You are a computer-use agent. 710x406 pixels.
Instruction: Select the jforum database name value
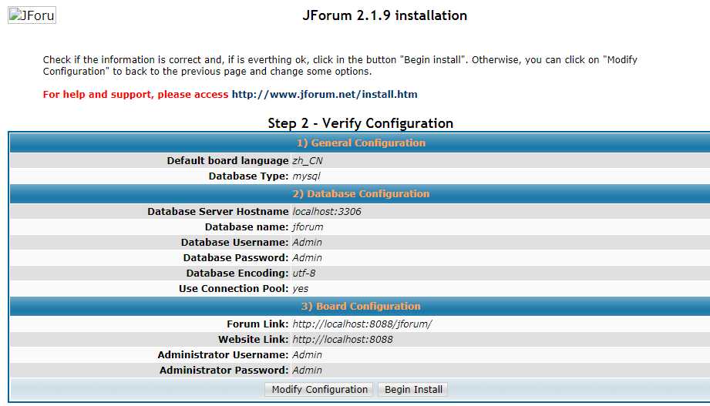(308, 226)
